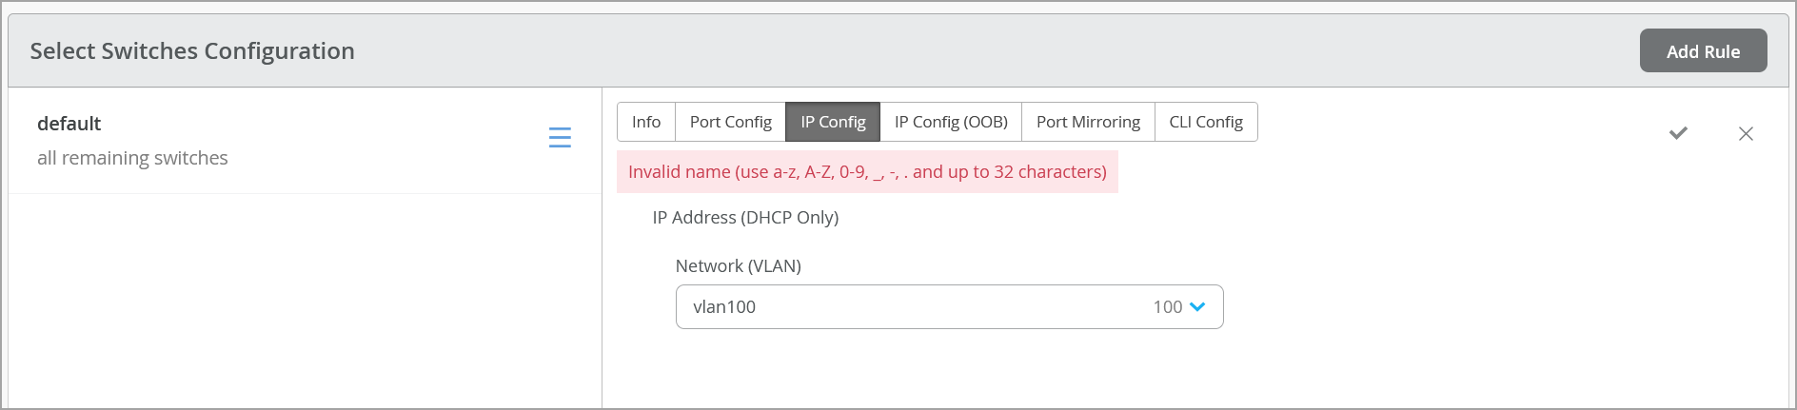Confirm changes with the checkmark icon
Image resolution: width=1797 pixels, height=410 pixels.
(1678, 133)
